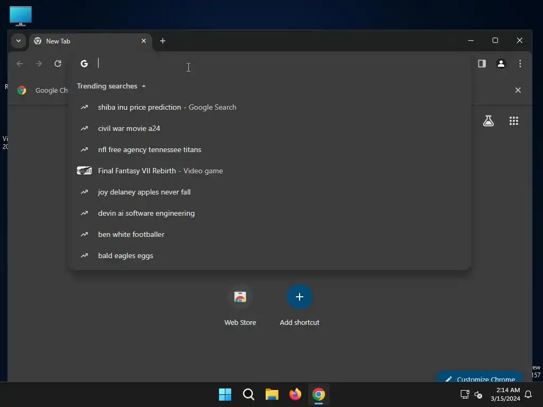Open Chrome three-dot menu
543x407 pixels.
coord(520,64)
